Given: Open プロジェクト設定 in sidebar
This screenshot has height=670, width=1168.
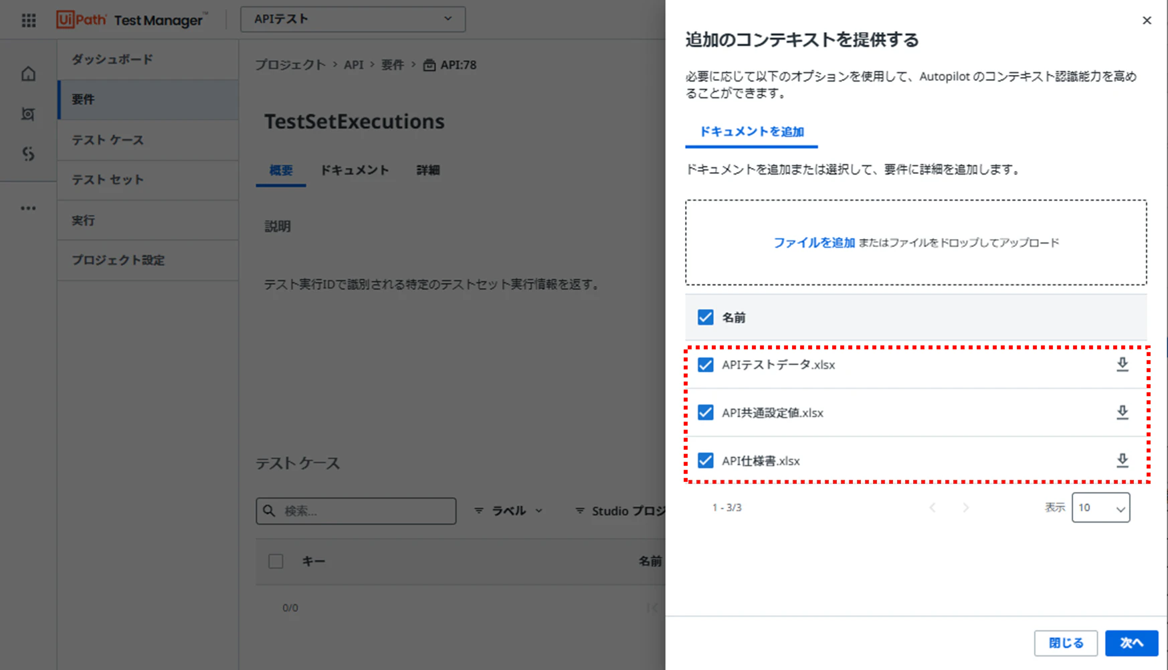Looking at the screenshot, I should coord(148,260).
